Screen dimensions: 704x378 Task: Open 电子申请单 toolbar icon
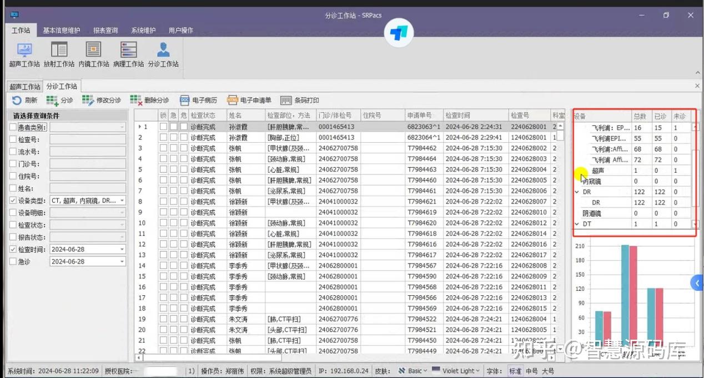(232, 100)
